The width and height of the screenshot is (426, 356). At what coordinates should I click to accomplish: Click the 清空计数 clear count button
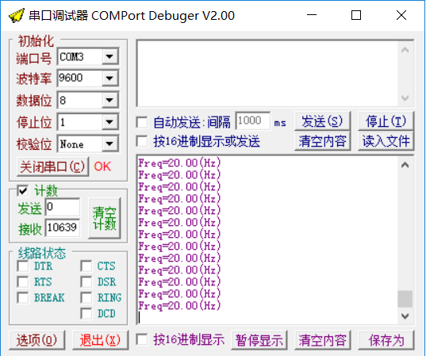pyautogui.click(x=105, y=218)
